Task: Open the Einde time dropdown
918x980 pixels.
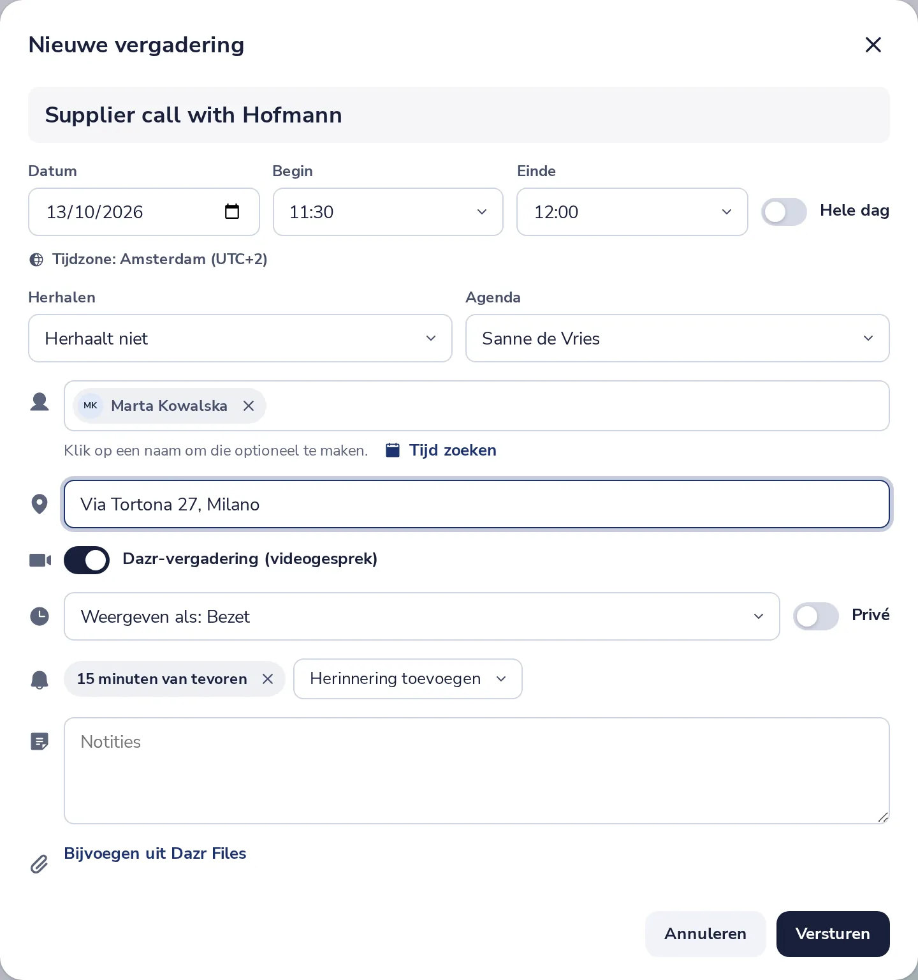Action: [x=632, y=212]
